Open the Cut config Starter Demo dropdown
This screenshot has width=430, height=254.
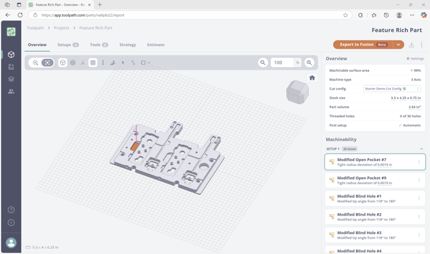[x=392, y=88]
